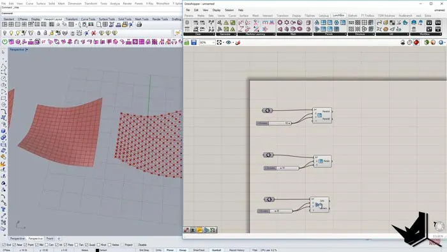The width and height of the screenshot is (447, 252).
Task: Click Record History in status bar
Action: (x=237, y=250)
